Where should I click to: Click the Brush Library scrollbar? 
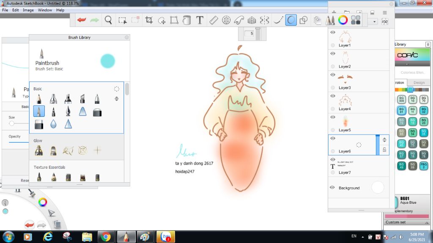(127, 89)
